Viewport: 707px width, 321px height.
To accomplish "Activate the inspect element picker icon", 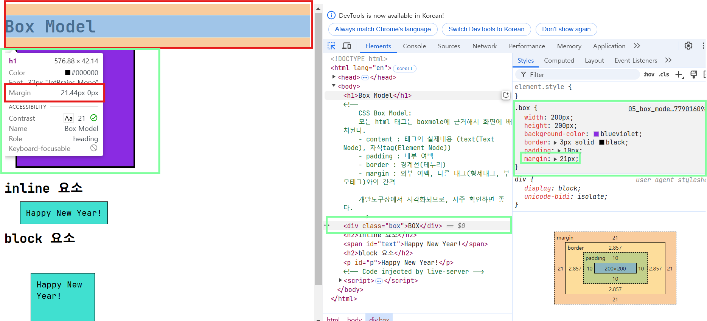I will (x=331, y=46).
